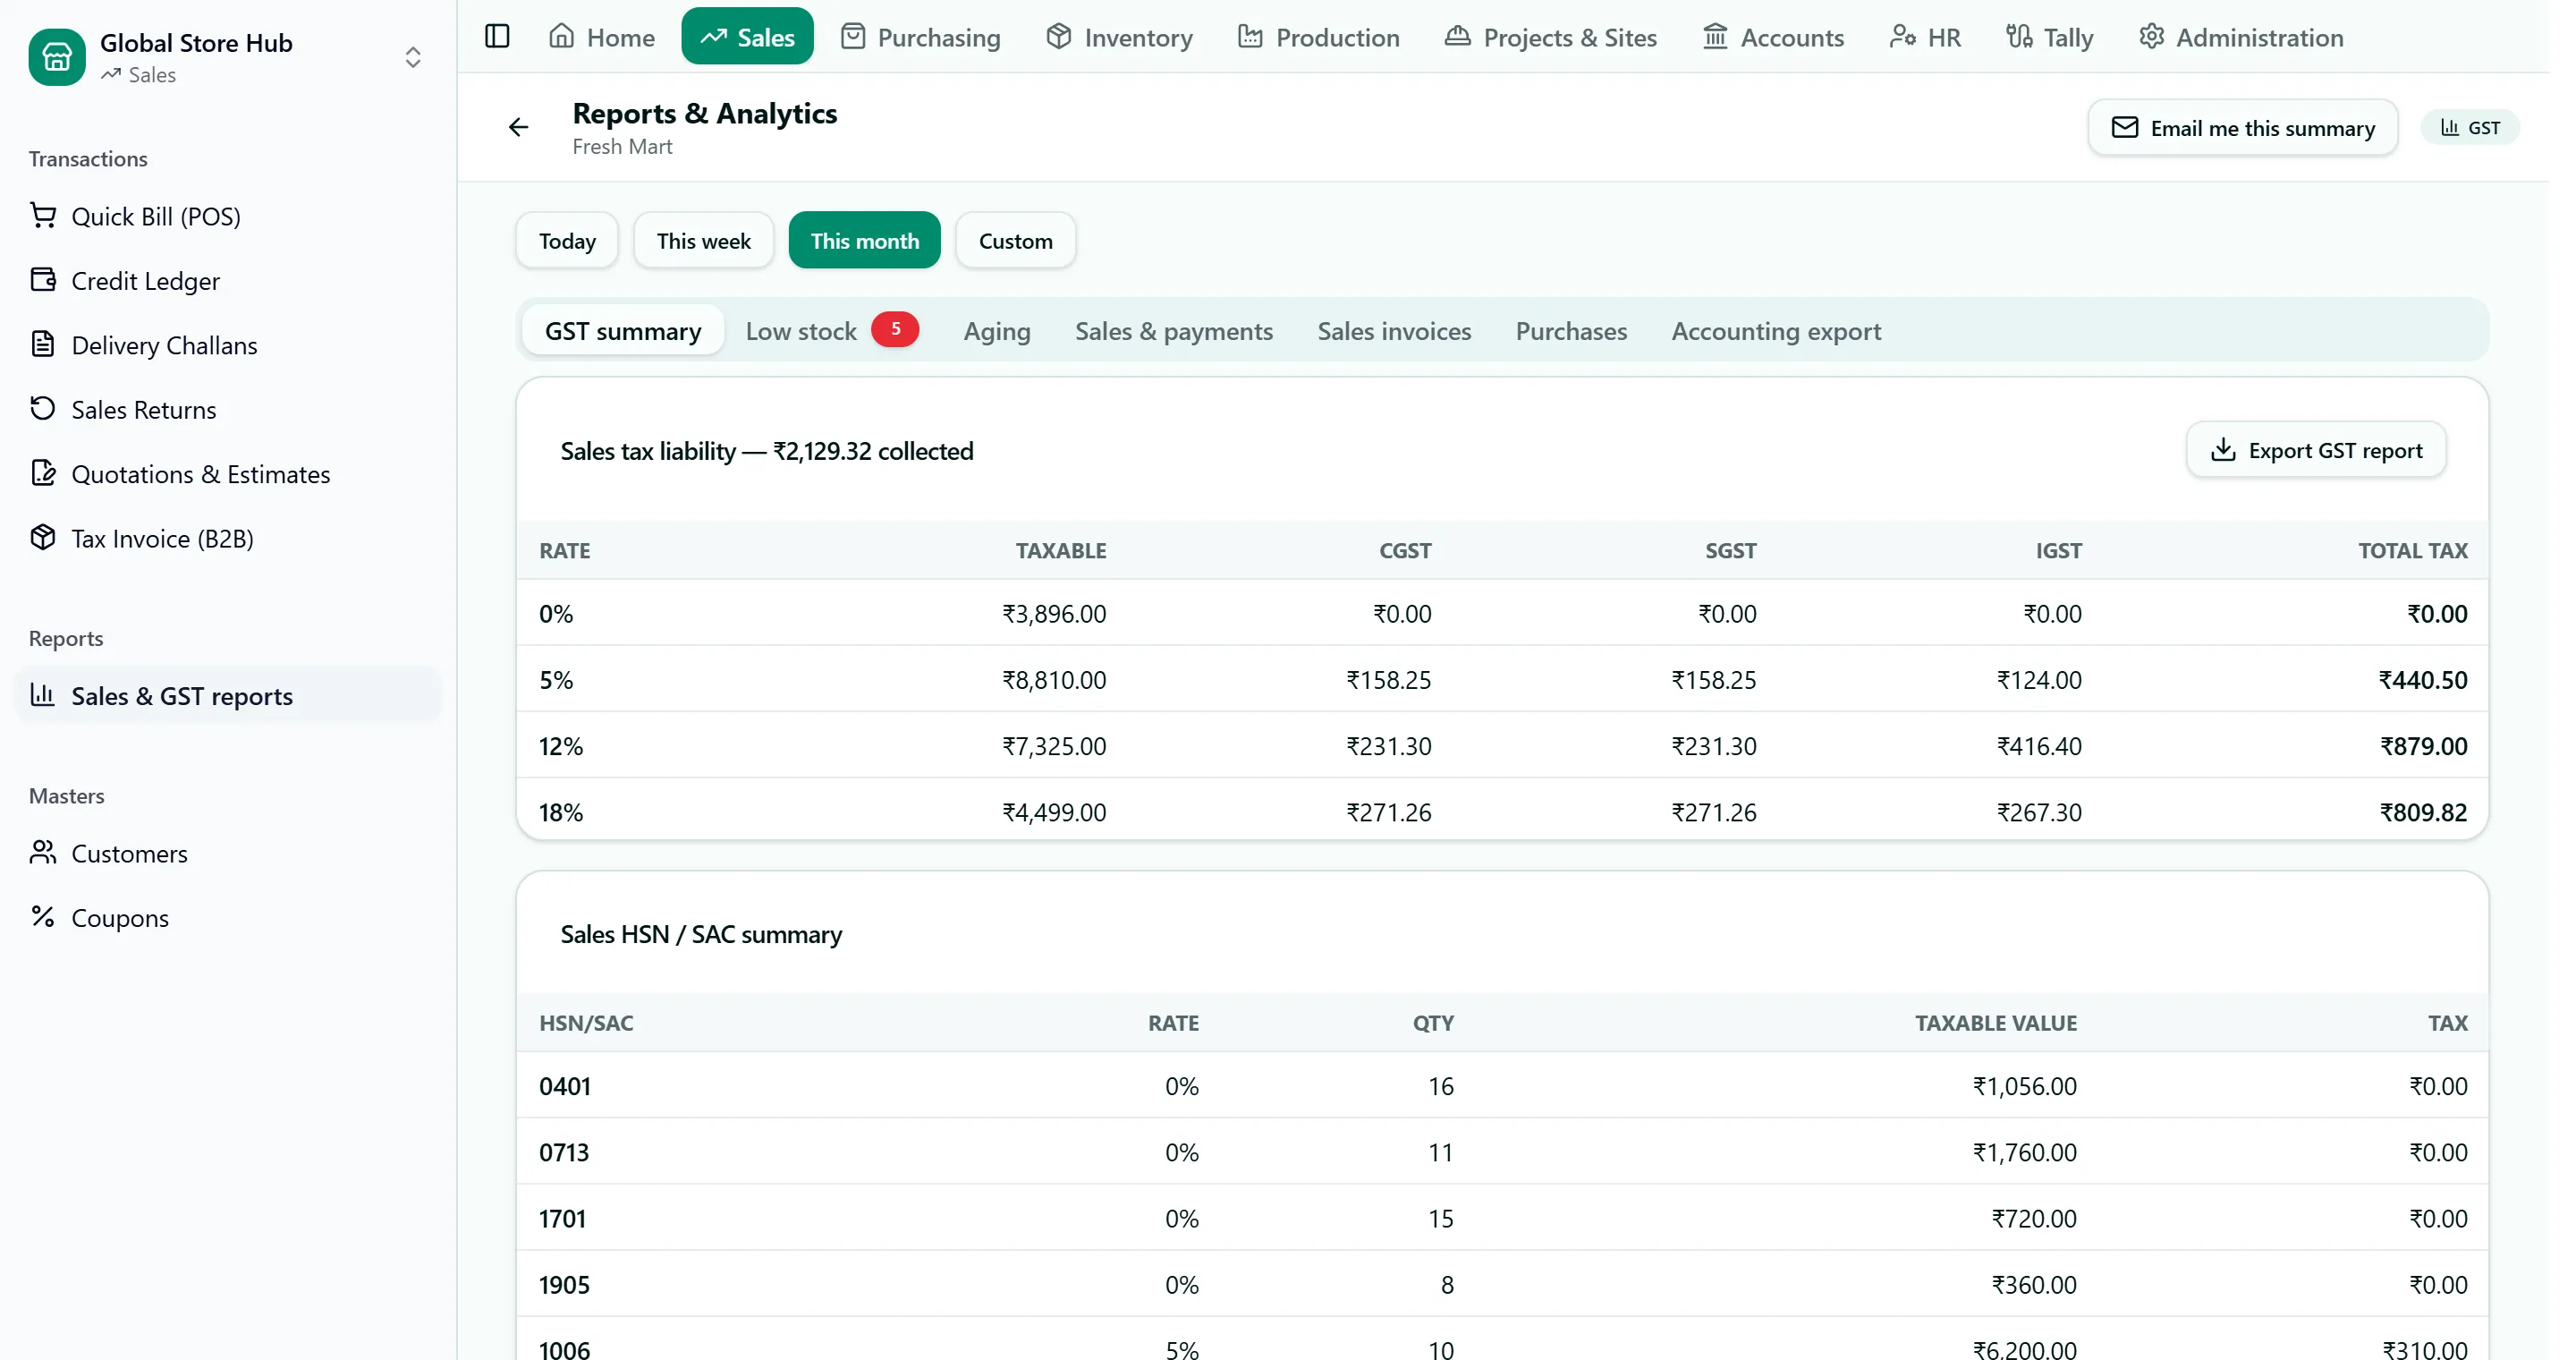Export the GST report
The height and width of the screenshot is (1360, 2576).
click(x=2316, y=451)
